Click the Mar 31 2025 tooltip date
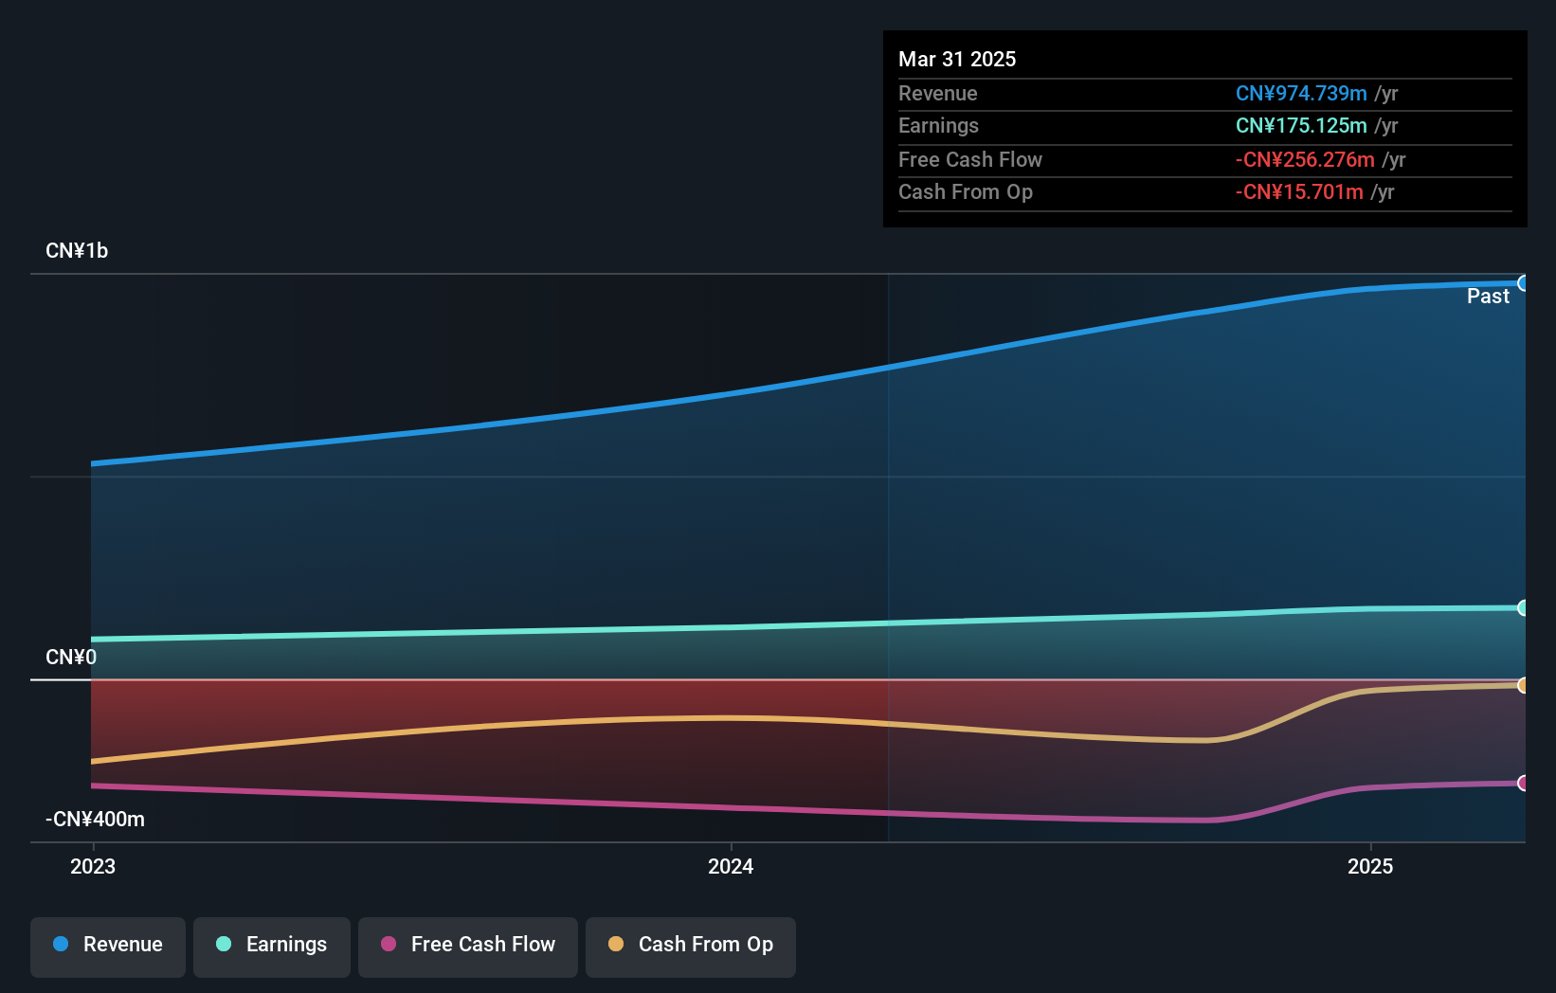The height and width of the screenshot is (993, 1556). click(957, 59)
